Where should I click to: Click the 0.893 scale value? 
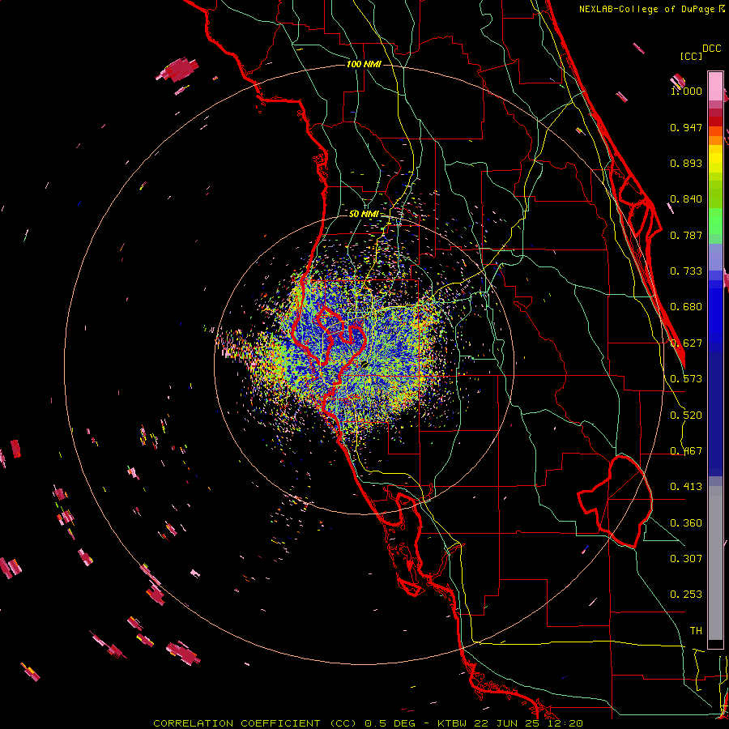pyautogui.click(x=686, y=163)
